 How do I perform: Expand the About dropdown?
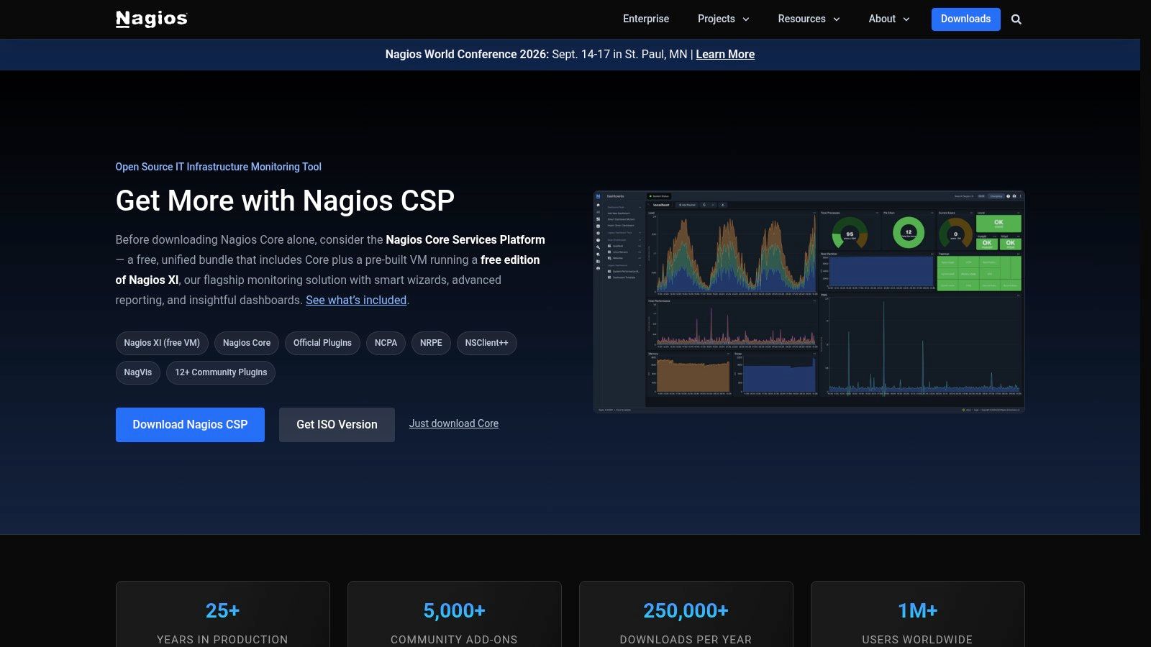point(888,19)
